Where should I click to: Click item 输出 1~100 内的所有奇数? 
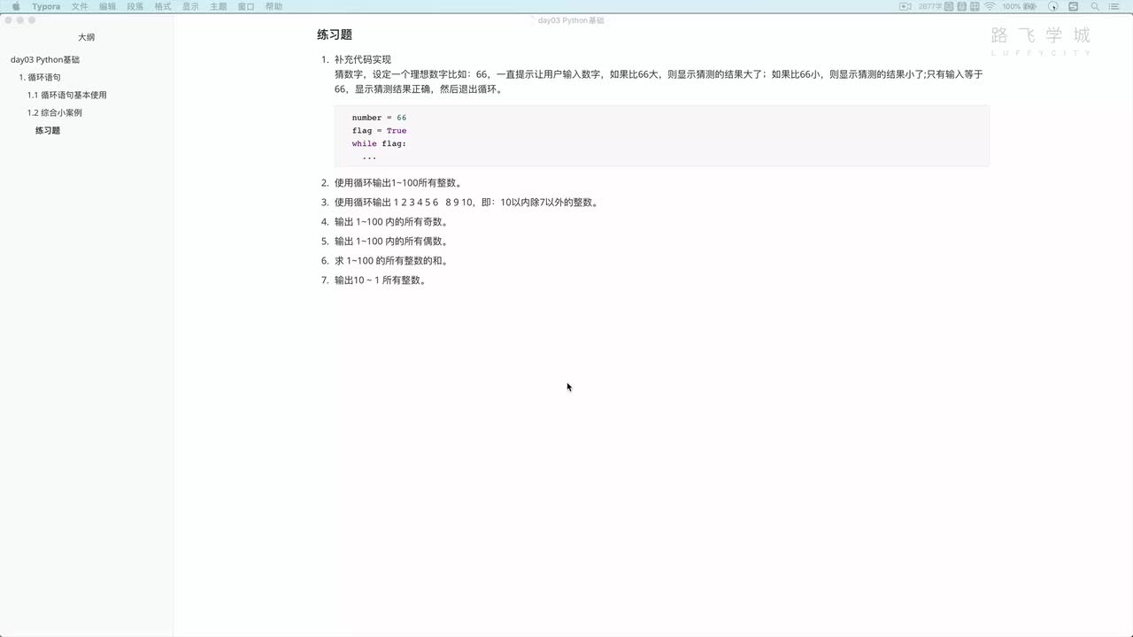point(392,222)
